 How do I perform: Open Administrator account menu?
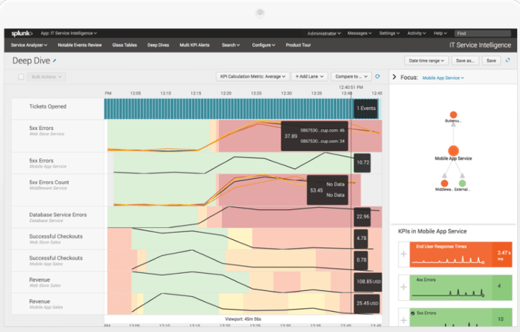tap(324, 33)
